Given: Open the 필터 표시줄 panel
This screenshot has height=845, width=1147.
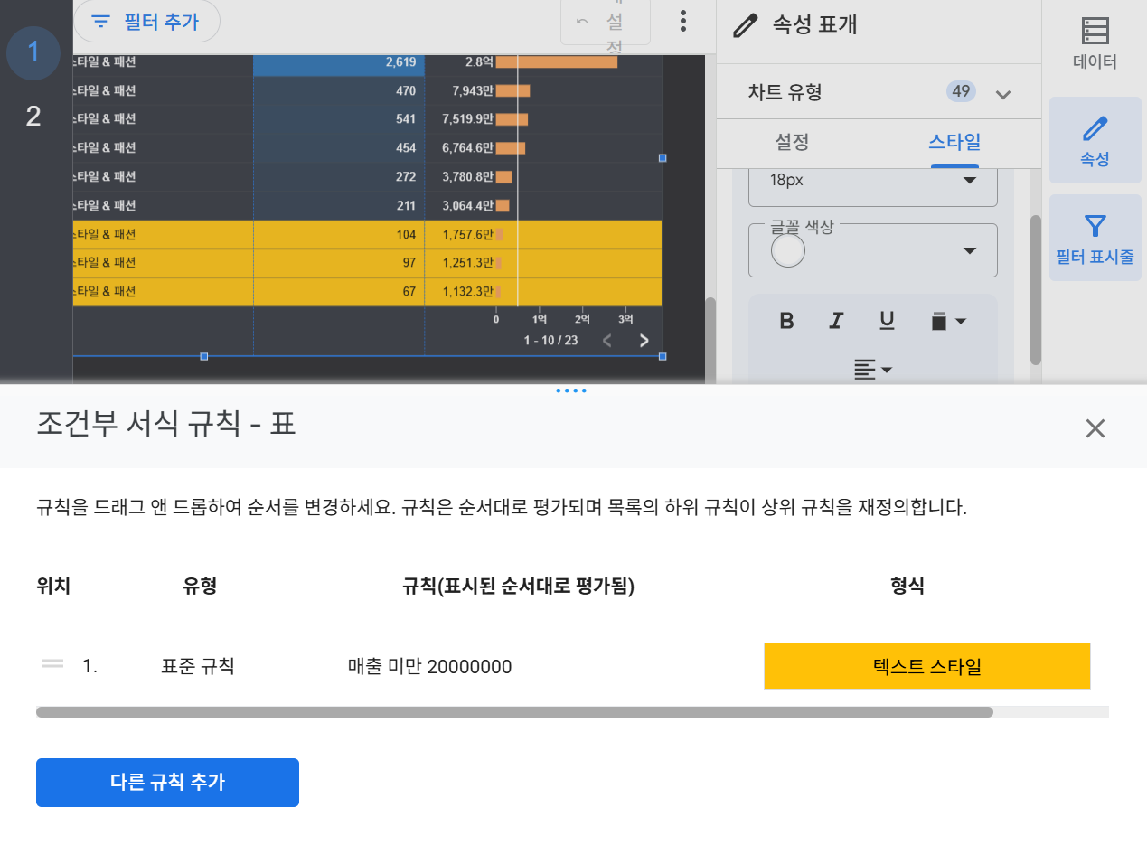Looking at the screenshot, I should 1095,239.
